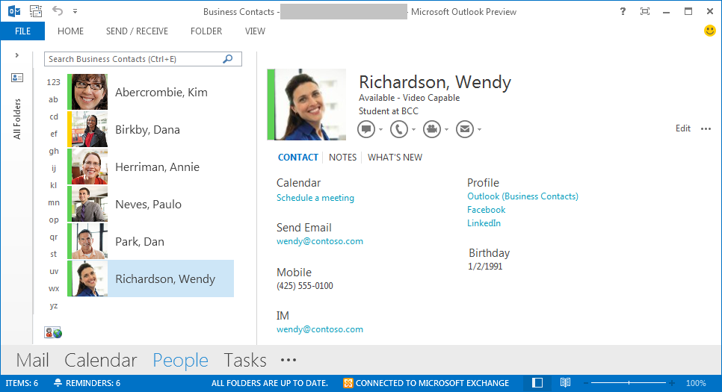This screenshot has width=722, height=392.
Task: Open the Customize Quick Access Toolbar dropdown
Action: point(75,12)
